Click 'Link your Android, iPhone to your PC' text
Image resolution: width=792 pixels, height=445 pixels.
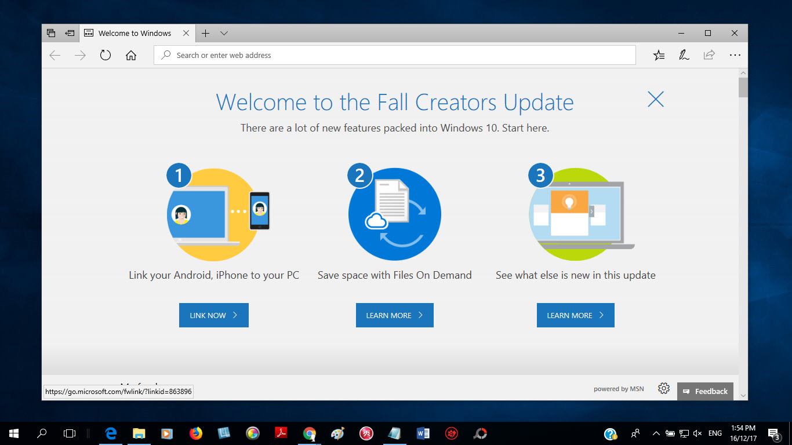214,275
